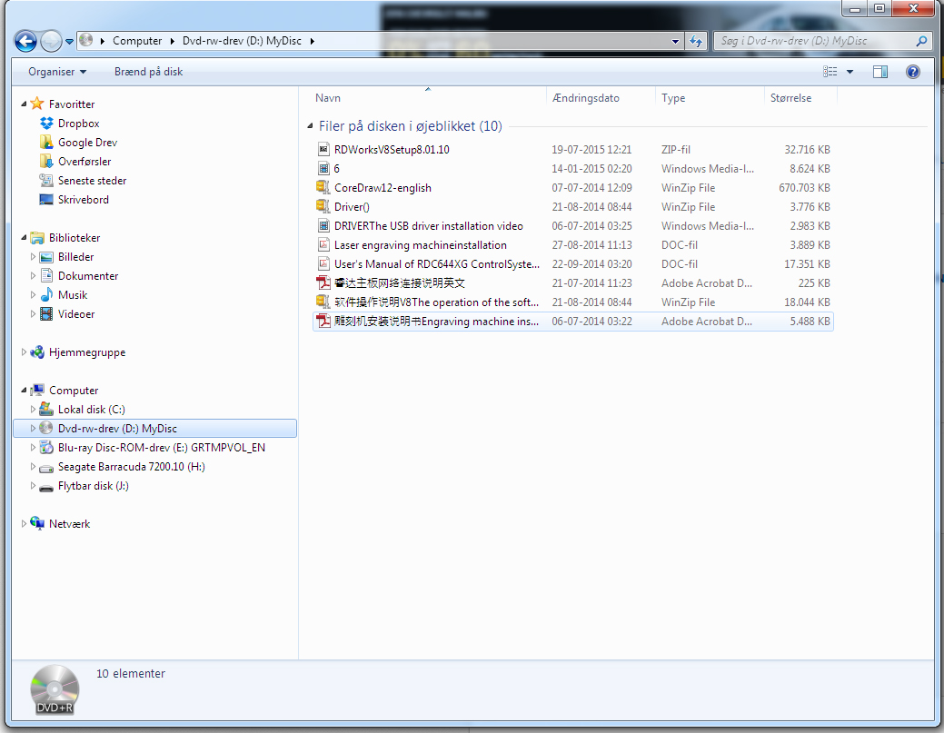
Task: Click the Back navigation arrow button
Action: 25,41
